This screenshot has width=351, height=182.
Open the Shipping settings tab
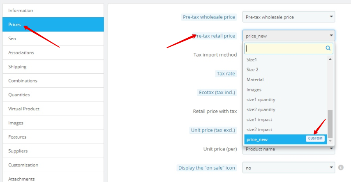pos(53,66)
